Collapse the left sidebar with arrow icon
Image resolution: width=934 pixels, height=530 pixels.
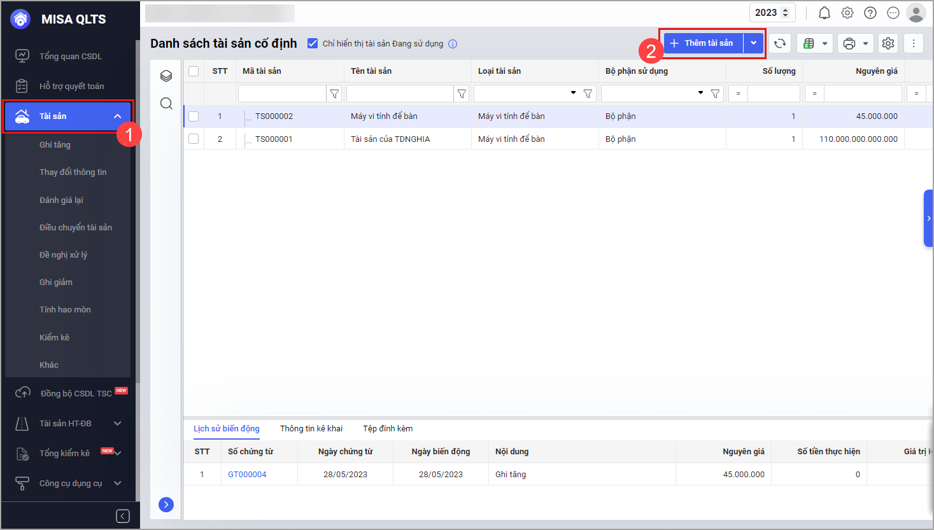point(123,516)
